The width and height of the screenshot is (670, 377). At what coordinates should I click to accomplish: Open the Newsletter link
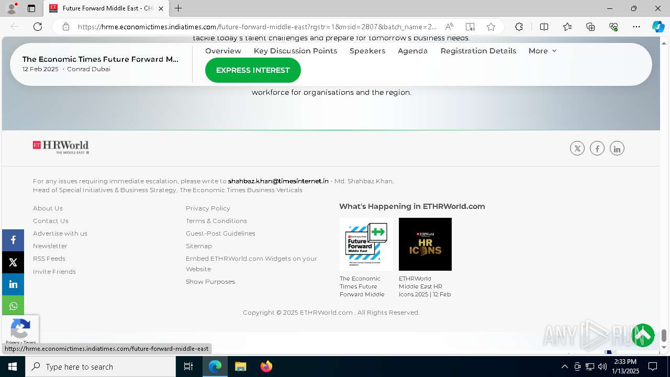50,246
